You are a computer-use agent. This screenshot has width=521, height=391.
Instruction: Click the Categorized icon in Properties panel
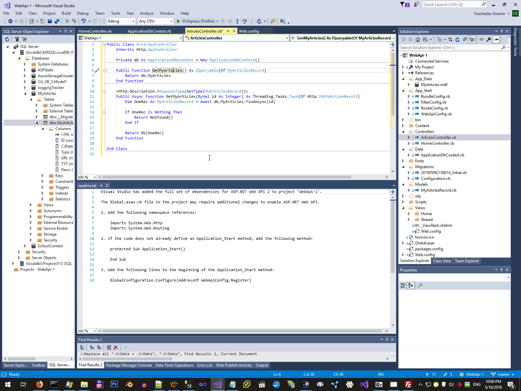point(403,285)
